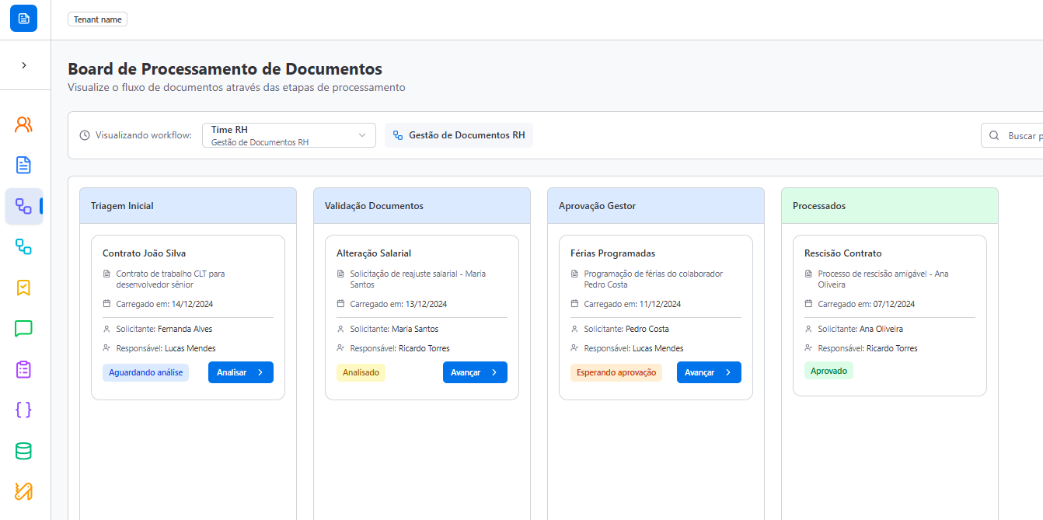Open the purple clipboard list sidebar icon
Image resolution: width=1043 pixels, height=520 pixels.
pos(23,369)
